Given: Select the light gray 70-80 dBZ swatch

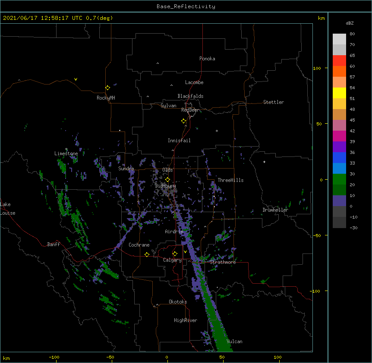Looking at the screenshot, I should (339, 39).
